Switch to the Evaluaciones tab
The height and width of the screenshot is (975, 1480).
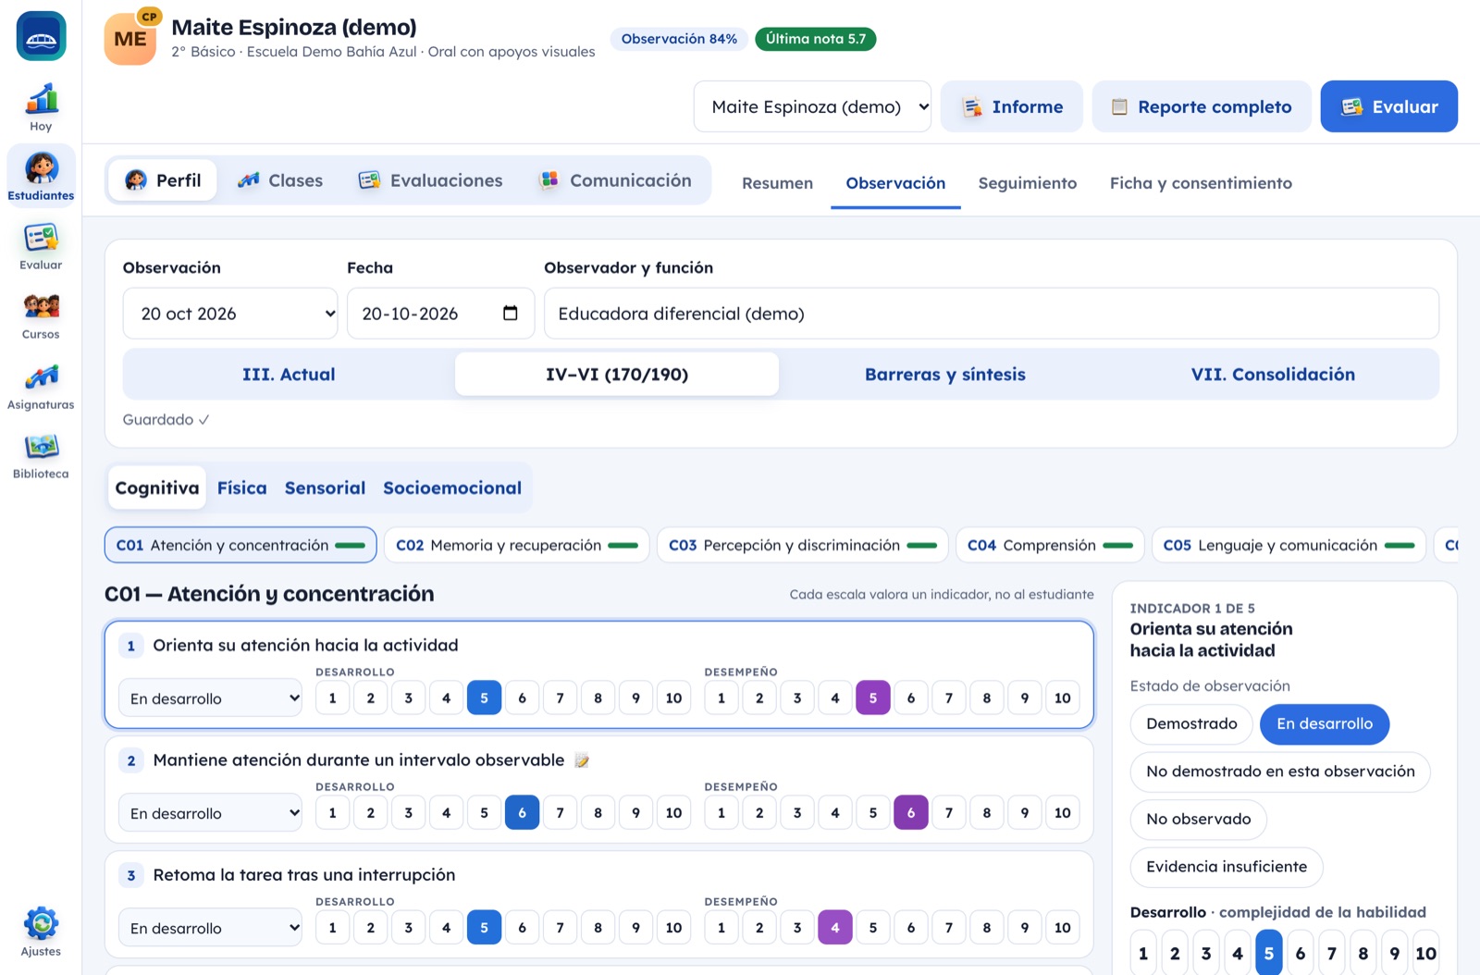431,180
